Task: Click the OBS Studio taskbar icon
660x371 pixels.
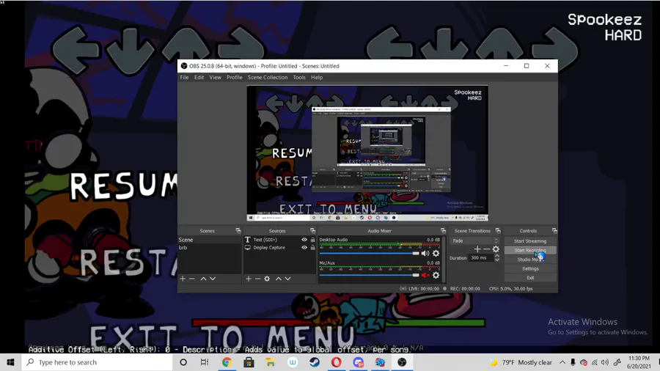Action: pos(402,362)
